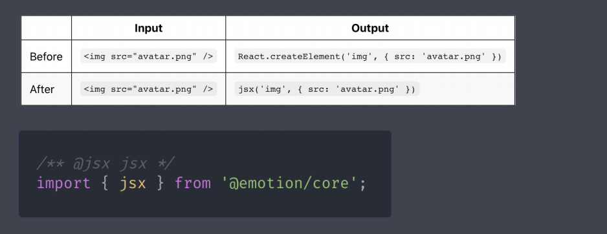Click the closing curly brace in import
The width and height of the screenshot is (607, 234).
(x=160, y=183)
